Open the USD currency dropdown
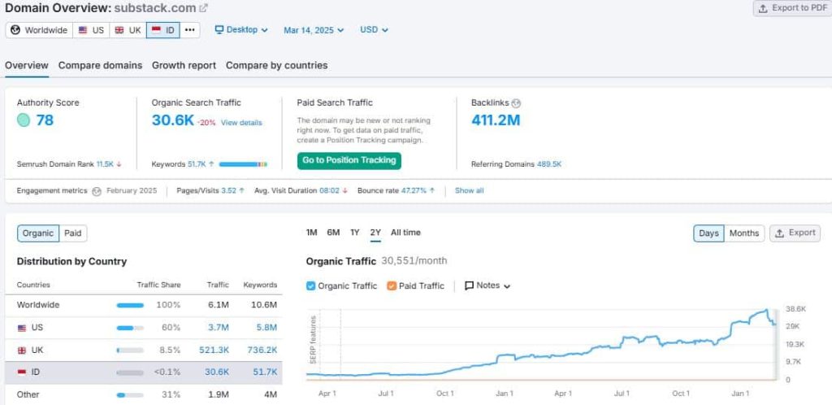Image resolution: width=832 pixels, height=405 pixels. tap(374, 30)
